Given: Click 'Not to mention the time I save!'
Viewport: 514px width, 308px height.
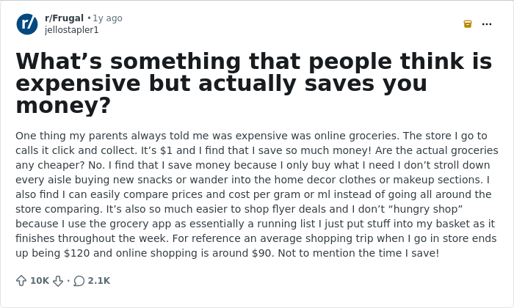Looking at the screenshot, I should point(358,253).
